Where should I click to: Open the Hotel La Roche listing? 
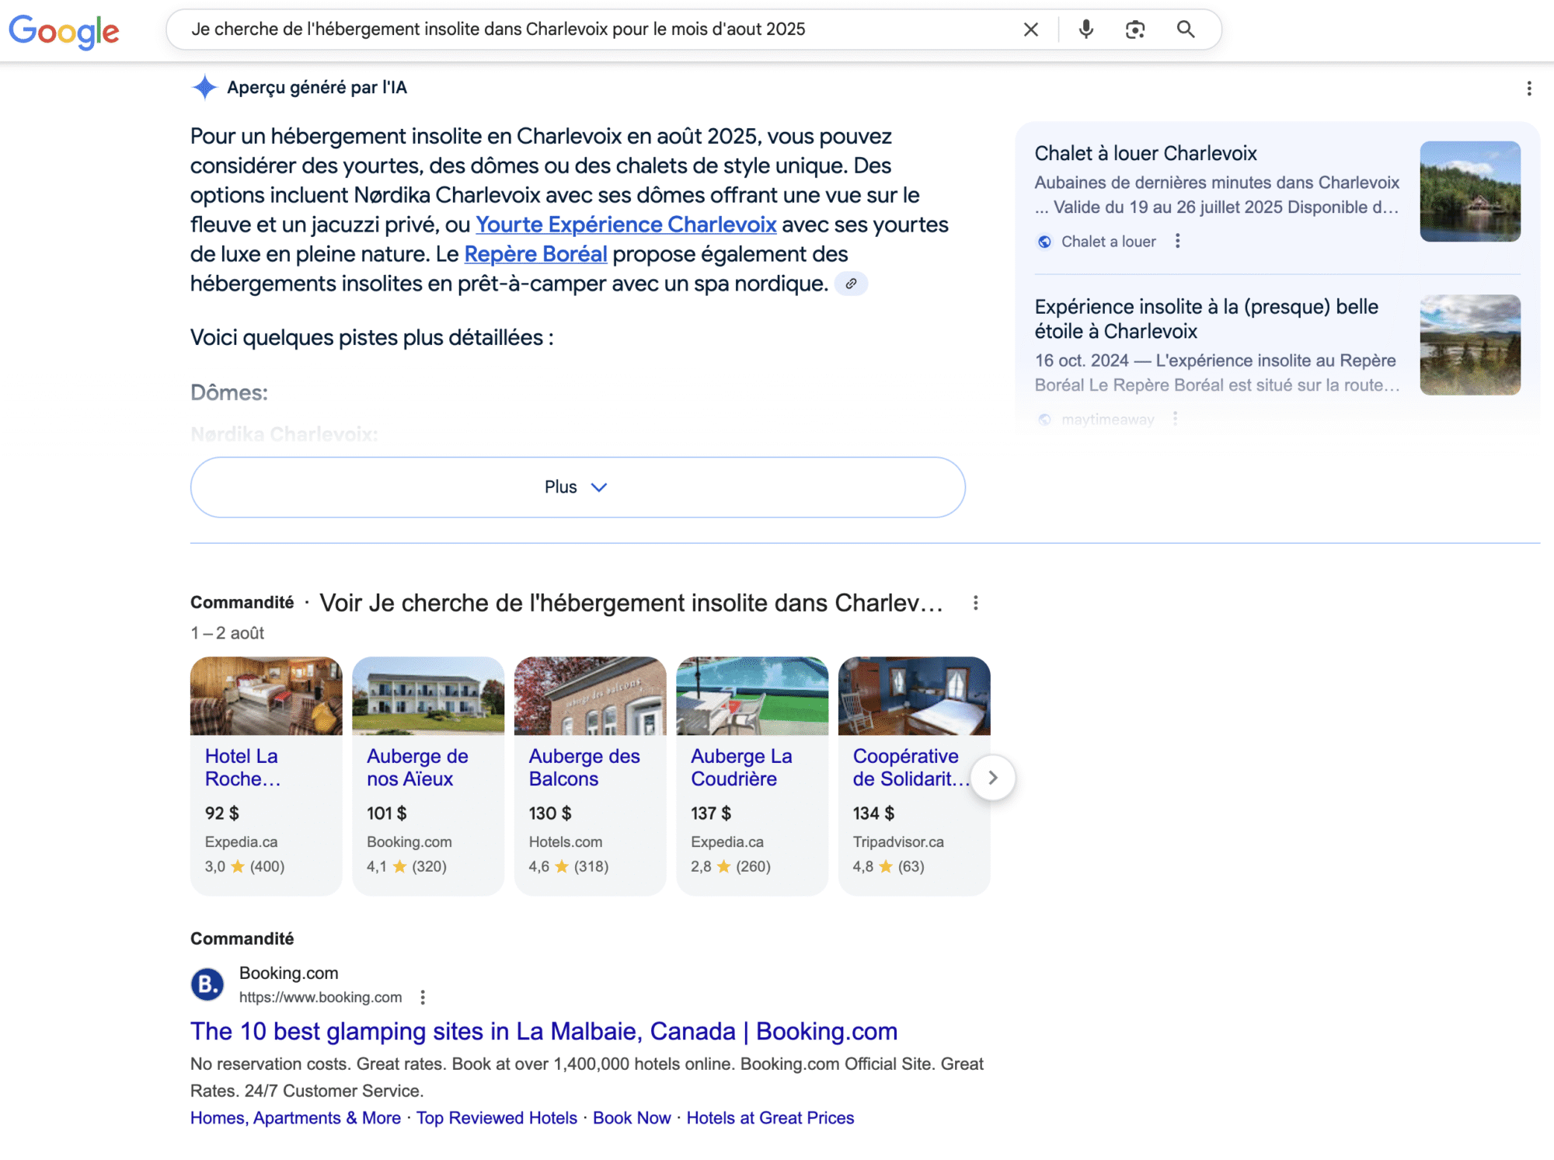pos(241,768)
